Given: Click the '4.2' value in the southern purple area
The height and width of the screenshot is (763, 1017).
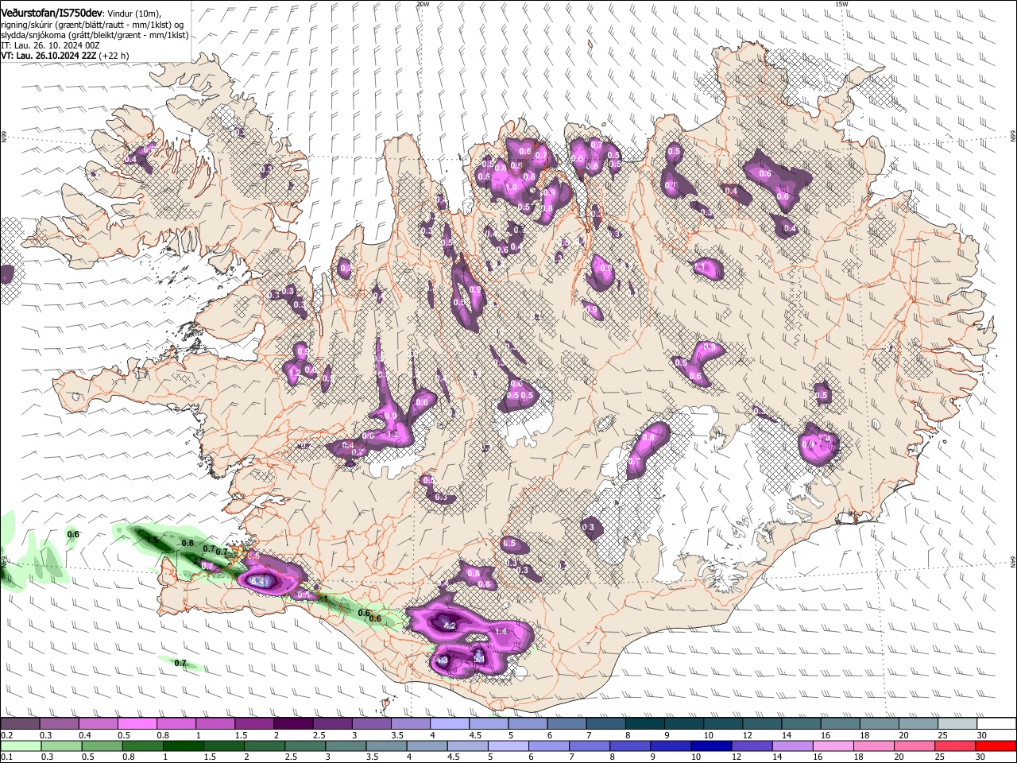Looking at the screenshot, I should point(449,626).
